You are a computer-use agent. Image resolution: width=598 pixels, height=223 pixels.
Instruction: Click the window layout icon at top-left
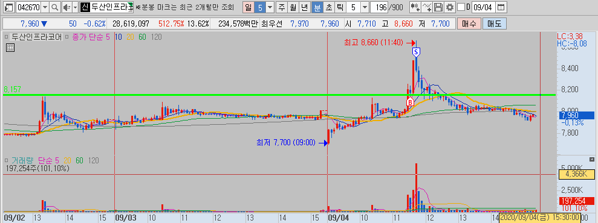pos(9,7)
